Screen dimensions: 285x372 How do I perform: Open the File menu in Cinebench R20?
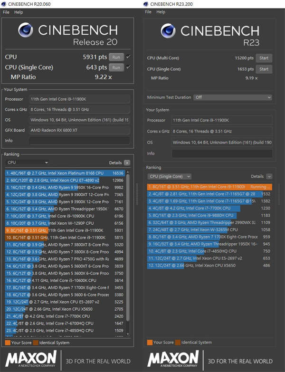6,12
